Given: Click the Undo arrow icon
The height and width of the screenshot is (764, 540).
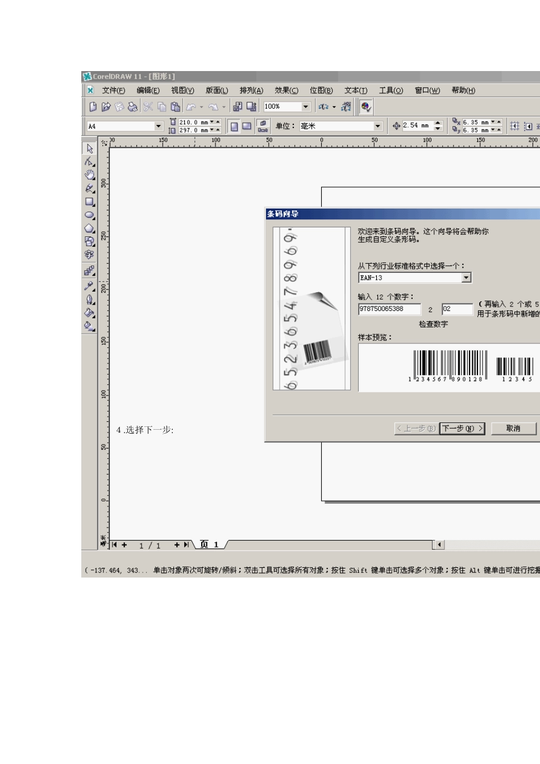Looking at the screenshot, I should point(192,107).
